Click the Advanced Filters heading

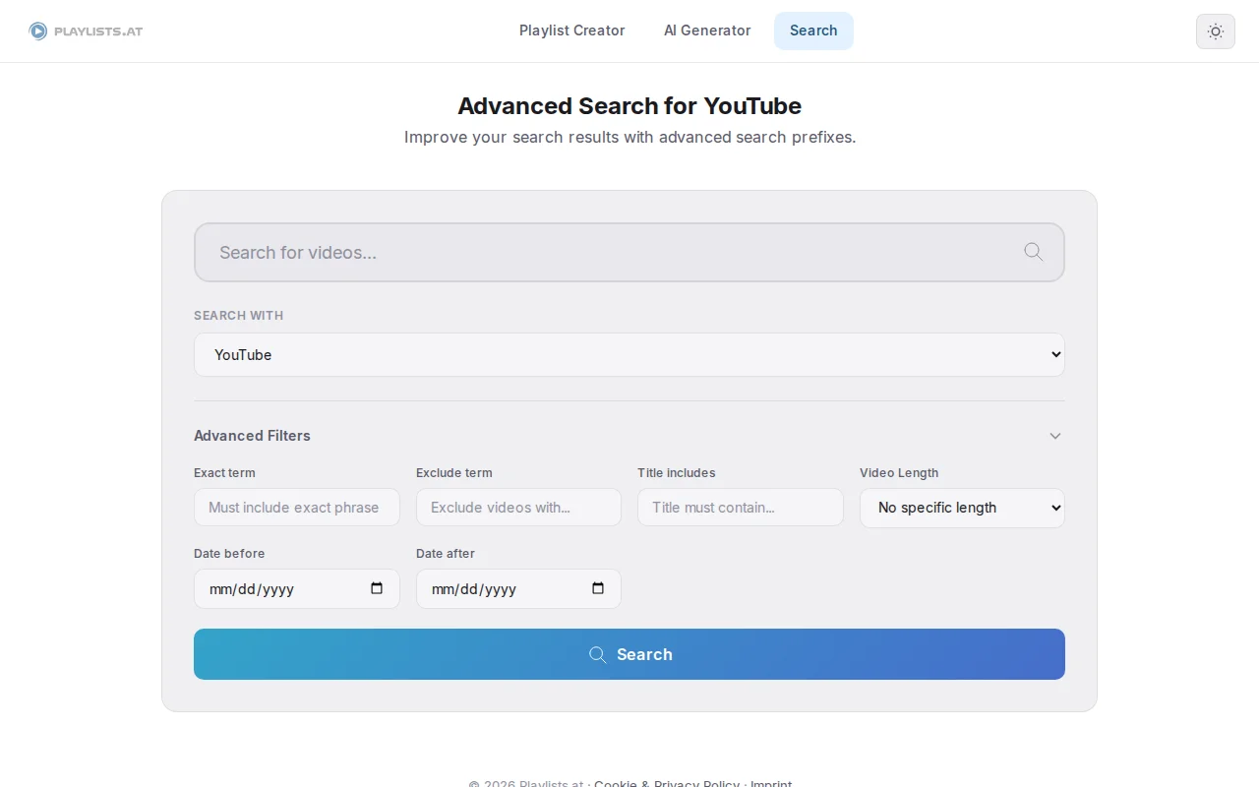[252, 436]
